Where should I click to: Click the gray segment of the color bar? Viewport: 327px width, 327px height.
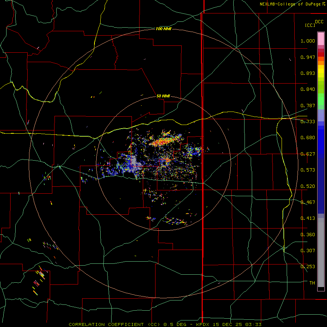[321, 253]
